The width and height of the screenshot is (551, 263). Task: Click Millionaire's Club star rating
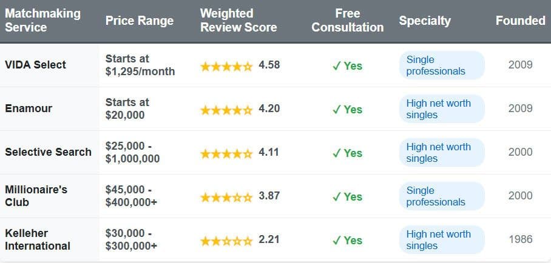[226, 196]
